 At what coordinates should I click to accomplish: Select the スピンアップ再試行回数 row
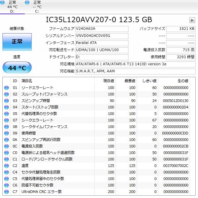click(96, 140)
